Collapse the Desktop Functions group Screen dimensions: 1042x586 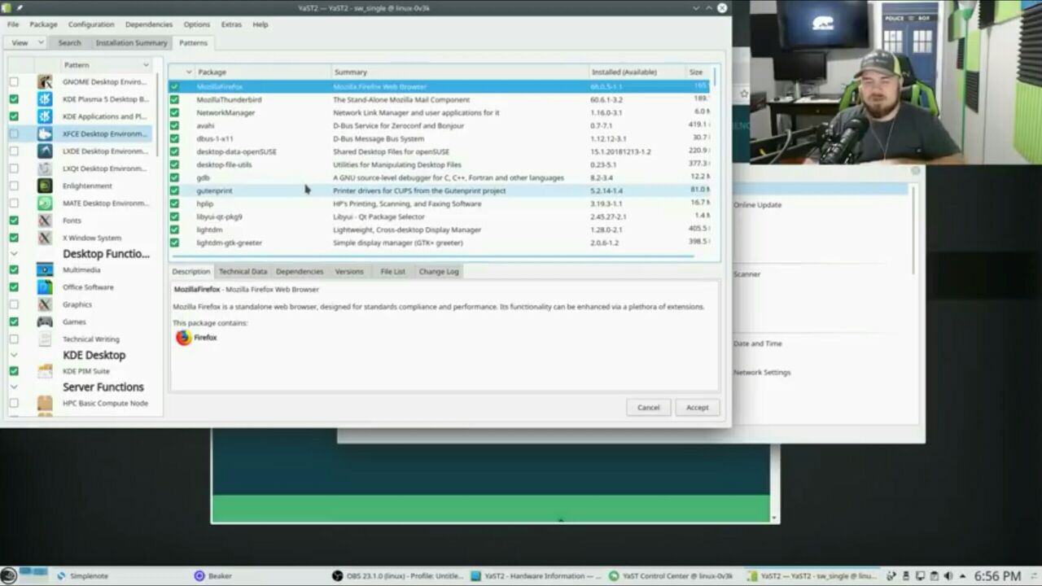(14, 254)
